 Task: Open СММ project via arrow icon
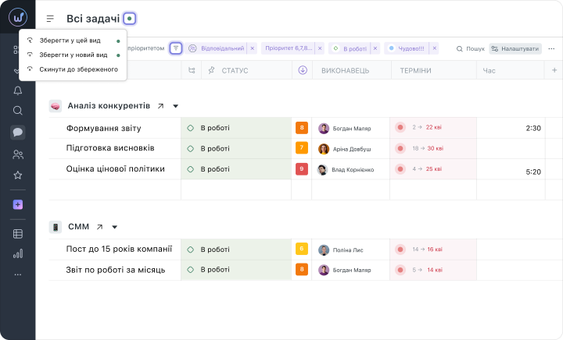(x=99, y=227)
